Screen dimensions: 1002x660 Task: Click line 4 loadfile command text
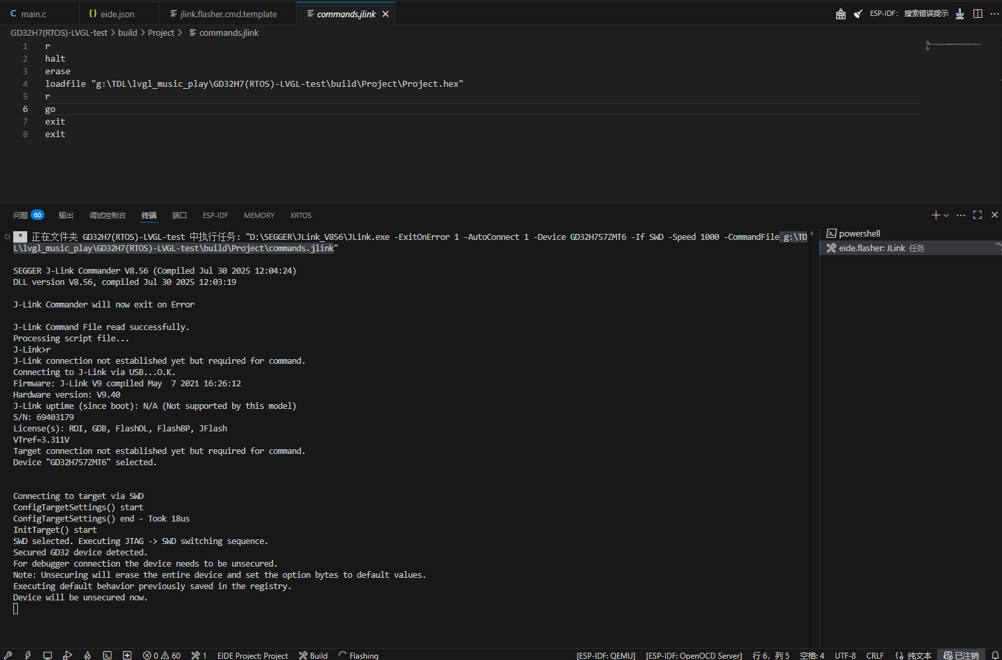254,83
